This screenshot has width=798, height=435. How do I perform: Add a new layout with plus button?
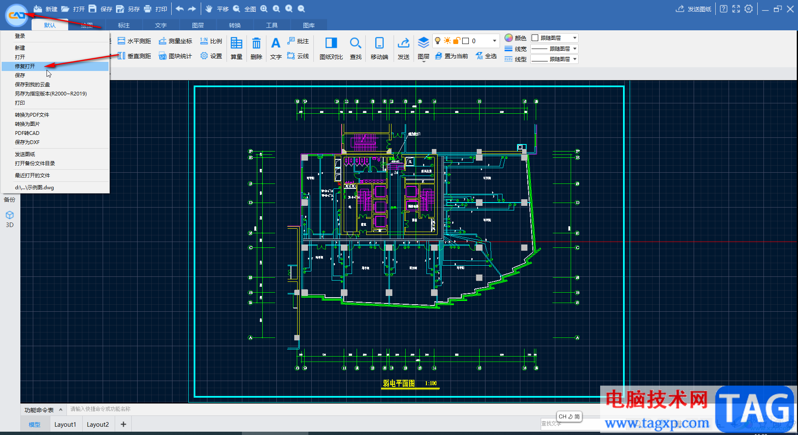click(x=123, y=424)
